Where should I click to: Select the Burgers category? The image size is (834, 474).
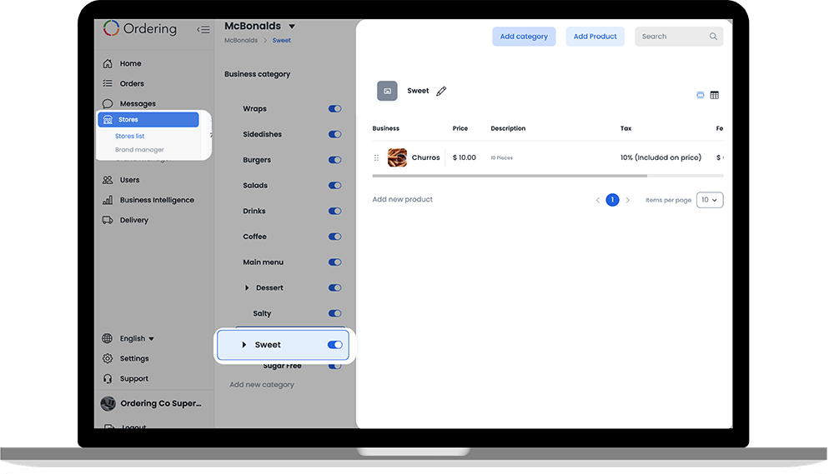click(257, 160)
